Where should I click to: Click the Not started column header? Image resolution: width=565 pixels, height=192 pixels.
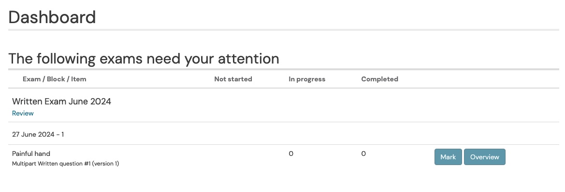pyautogui.click(x=233, y=79)
